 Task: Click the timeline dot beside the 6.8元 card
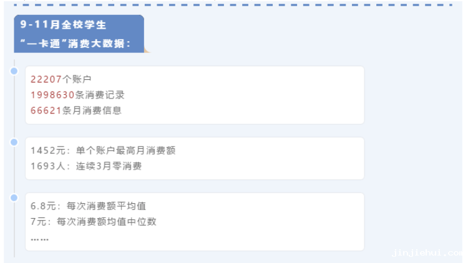pyautogui.click(x=14, y=198)
